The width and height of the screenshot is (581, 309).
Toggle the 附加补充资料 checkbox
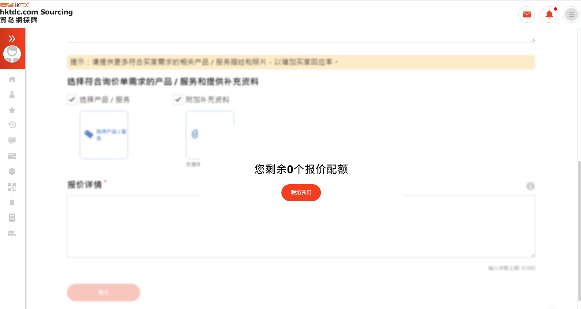[178, 99]
